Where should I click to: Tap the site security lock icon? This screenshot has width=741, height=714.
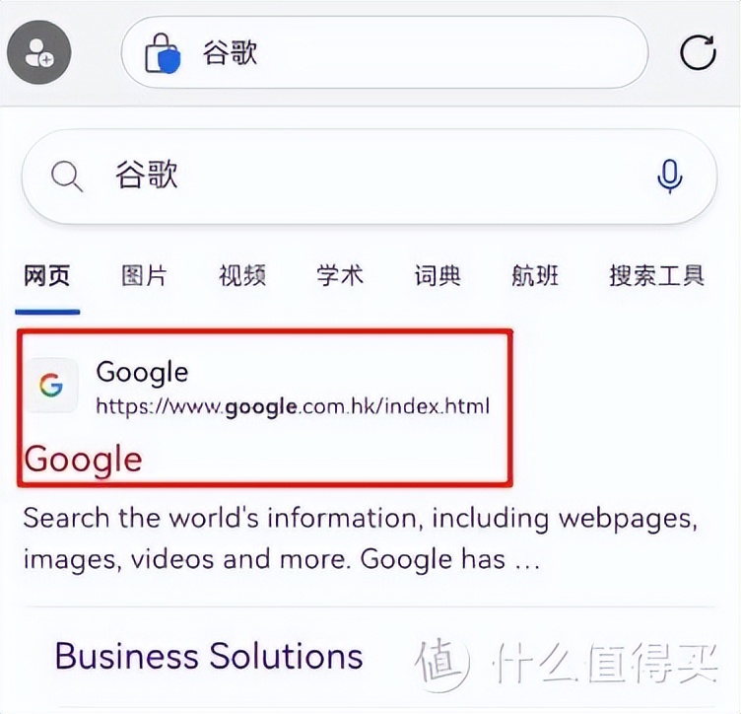[x=162, y=53]
